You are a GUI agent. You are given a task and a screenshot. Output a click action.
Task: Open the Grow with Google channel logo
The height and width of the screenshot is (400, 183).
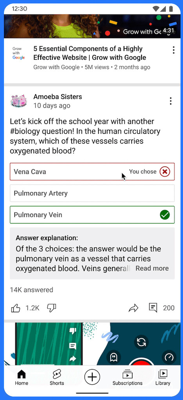[x=19, y=53]
